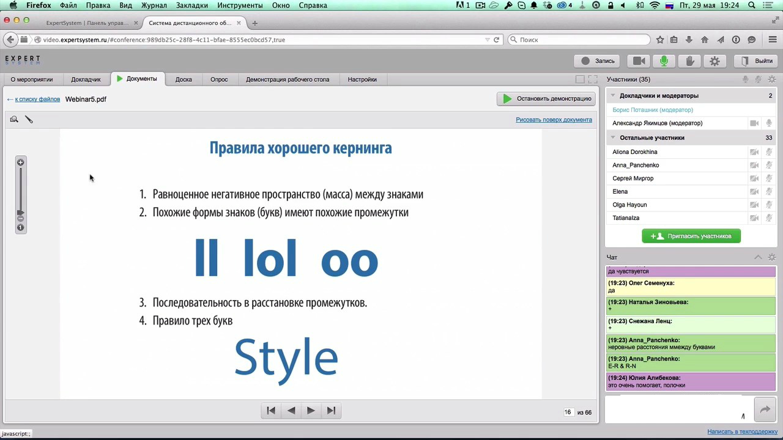Toggle the camera on or off

pyautogui.click(x=639, y=61)
